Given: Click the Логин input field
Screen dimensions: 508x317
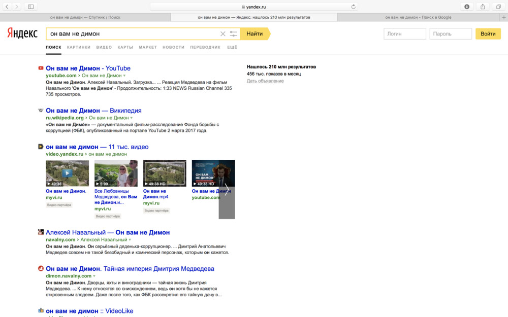Looking at the screenshot, I should [405, 33].
